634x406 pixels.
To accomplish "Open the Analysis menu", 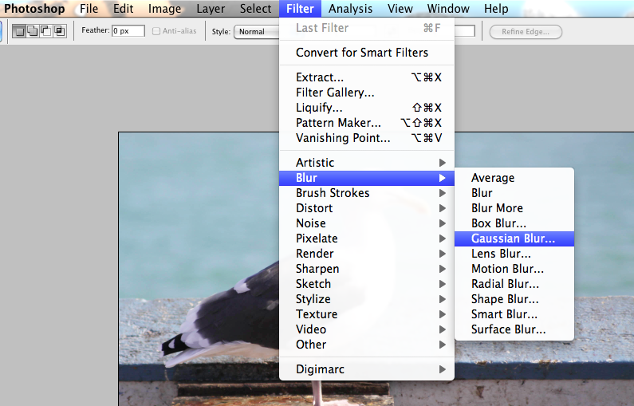I will click(x=350, y=9).
